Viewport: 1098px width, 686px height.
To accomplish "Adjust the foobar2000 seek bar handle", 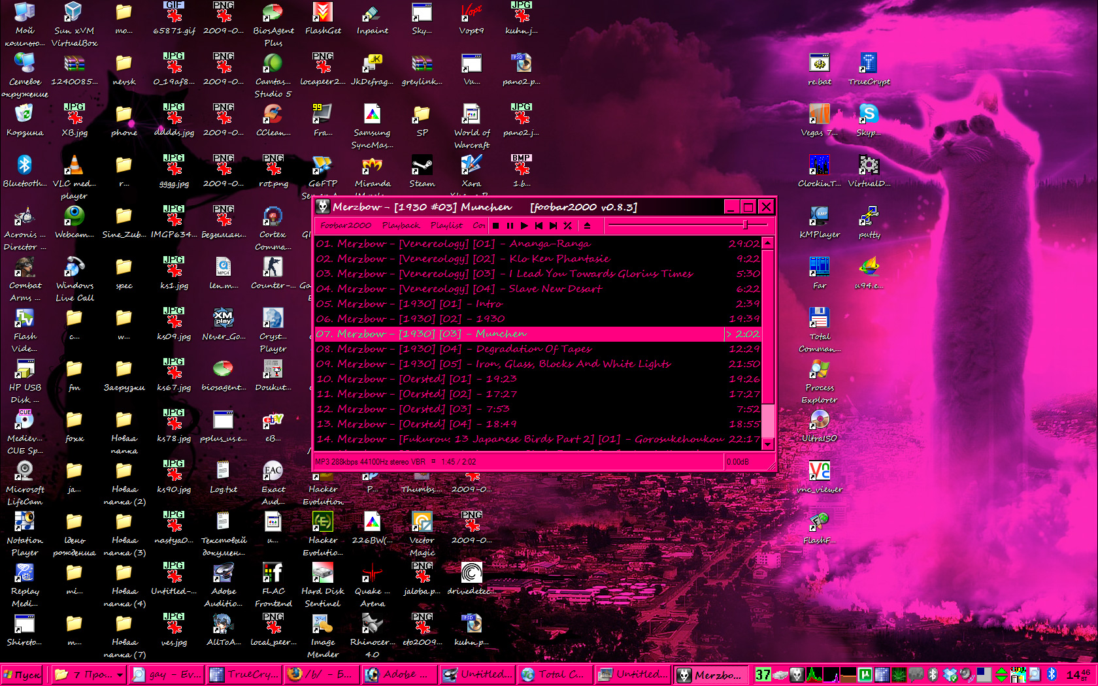I will coord(745,225).
